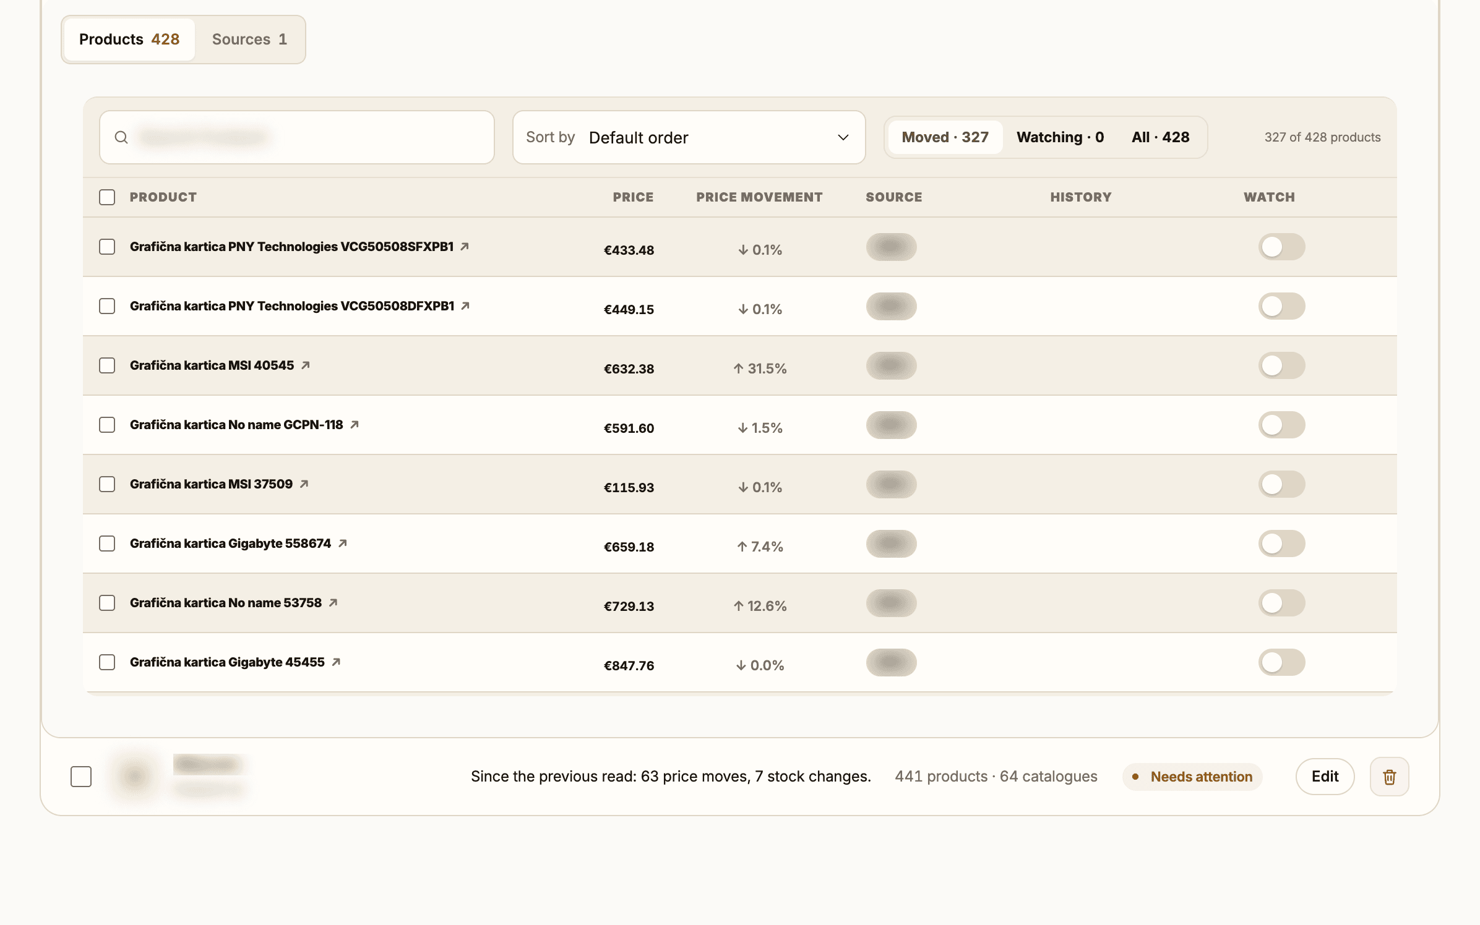Check the box for MSI 40545
The height and width of the screenshot is (925, 1480).
point(107,365)
